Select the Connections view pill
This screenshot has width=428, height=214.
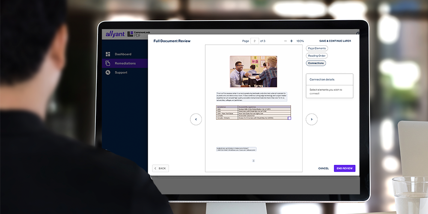[x=316, y=63]
